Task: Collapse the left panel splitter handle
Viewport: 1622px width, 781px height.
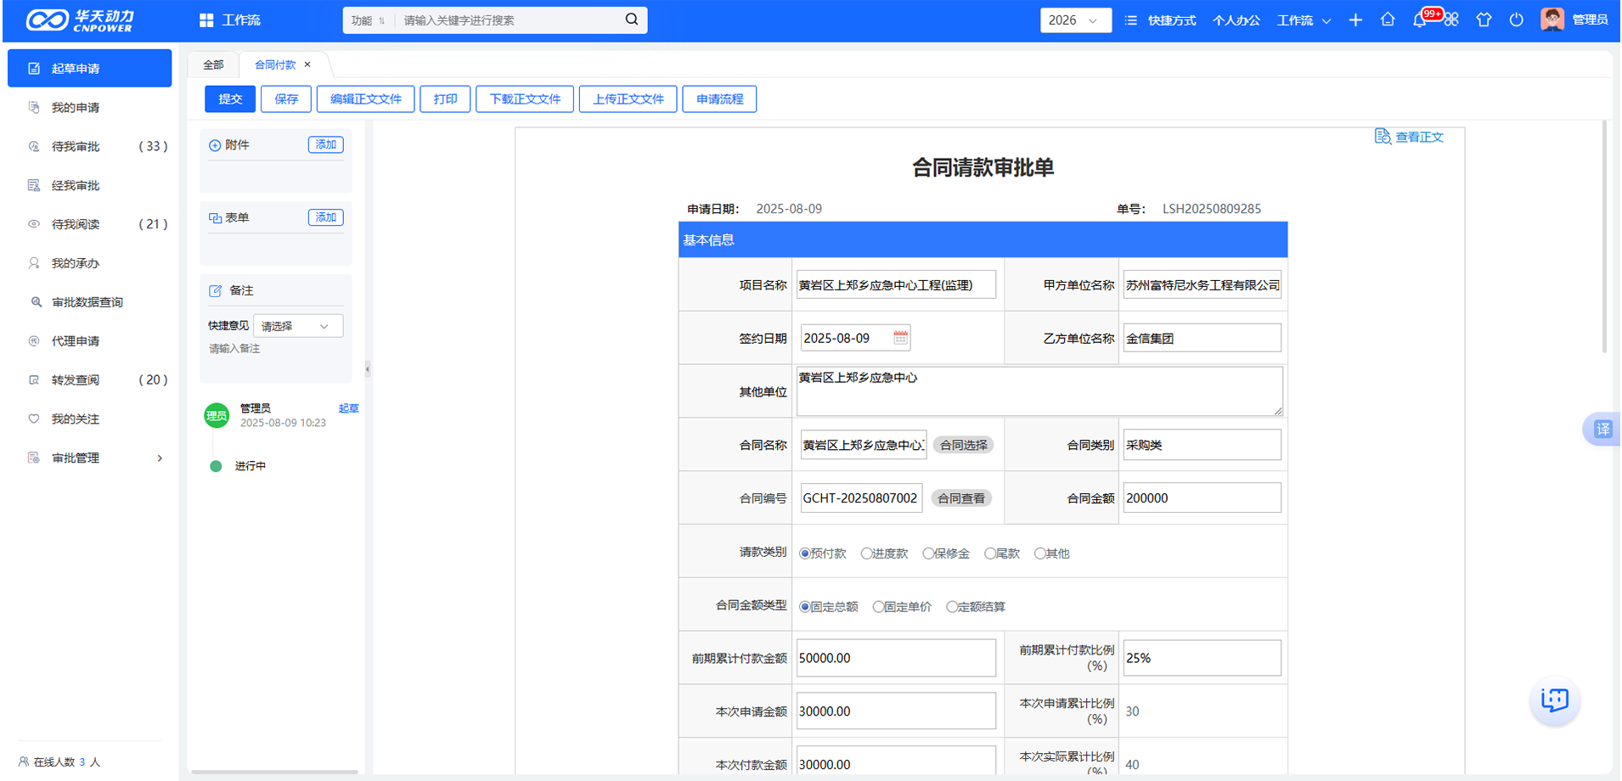Action: coord(368,369)
